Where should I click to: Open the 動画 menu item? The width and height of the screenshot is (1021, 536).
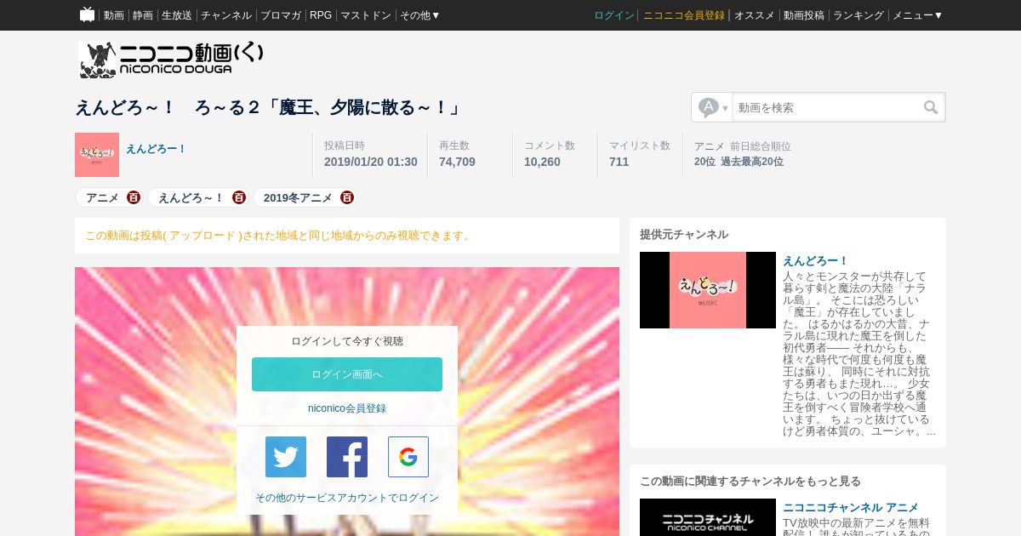[x=114, y=15]
